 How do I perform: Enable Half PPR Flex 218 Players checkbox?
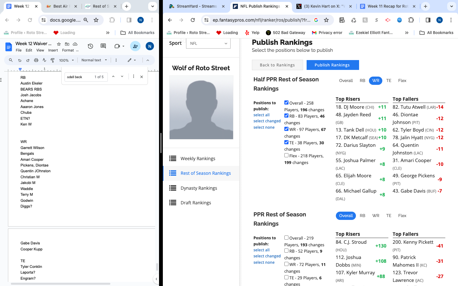[x=286, y=155]
